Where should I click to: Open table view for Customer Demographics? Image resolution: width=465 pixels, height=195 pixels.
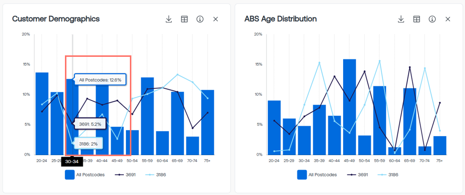[184, 19]
